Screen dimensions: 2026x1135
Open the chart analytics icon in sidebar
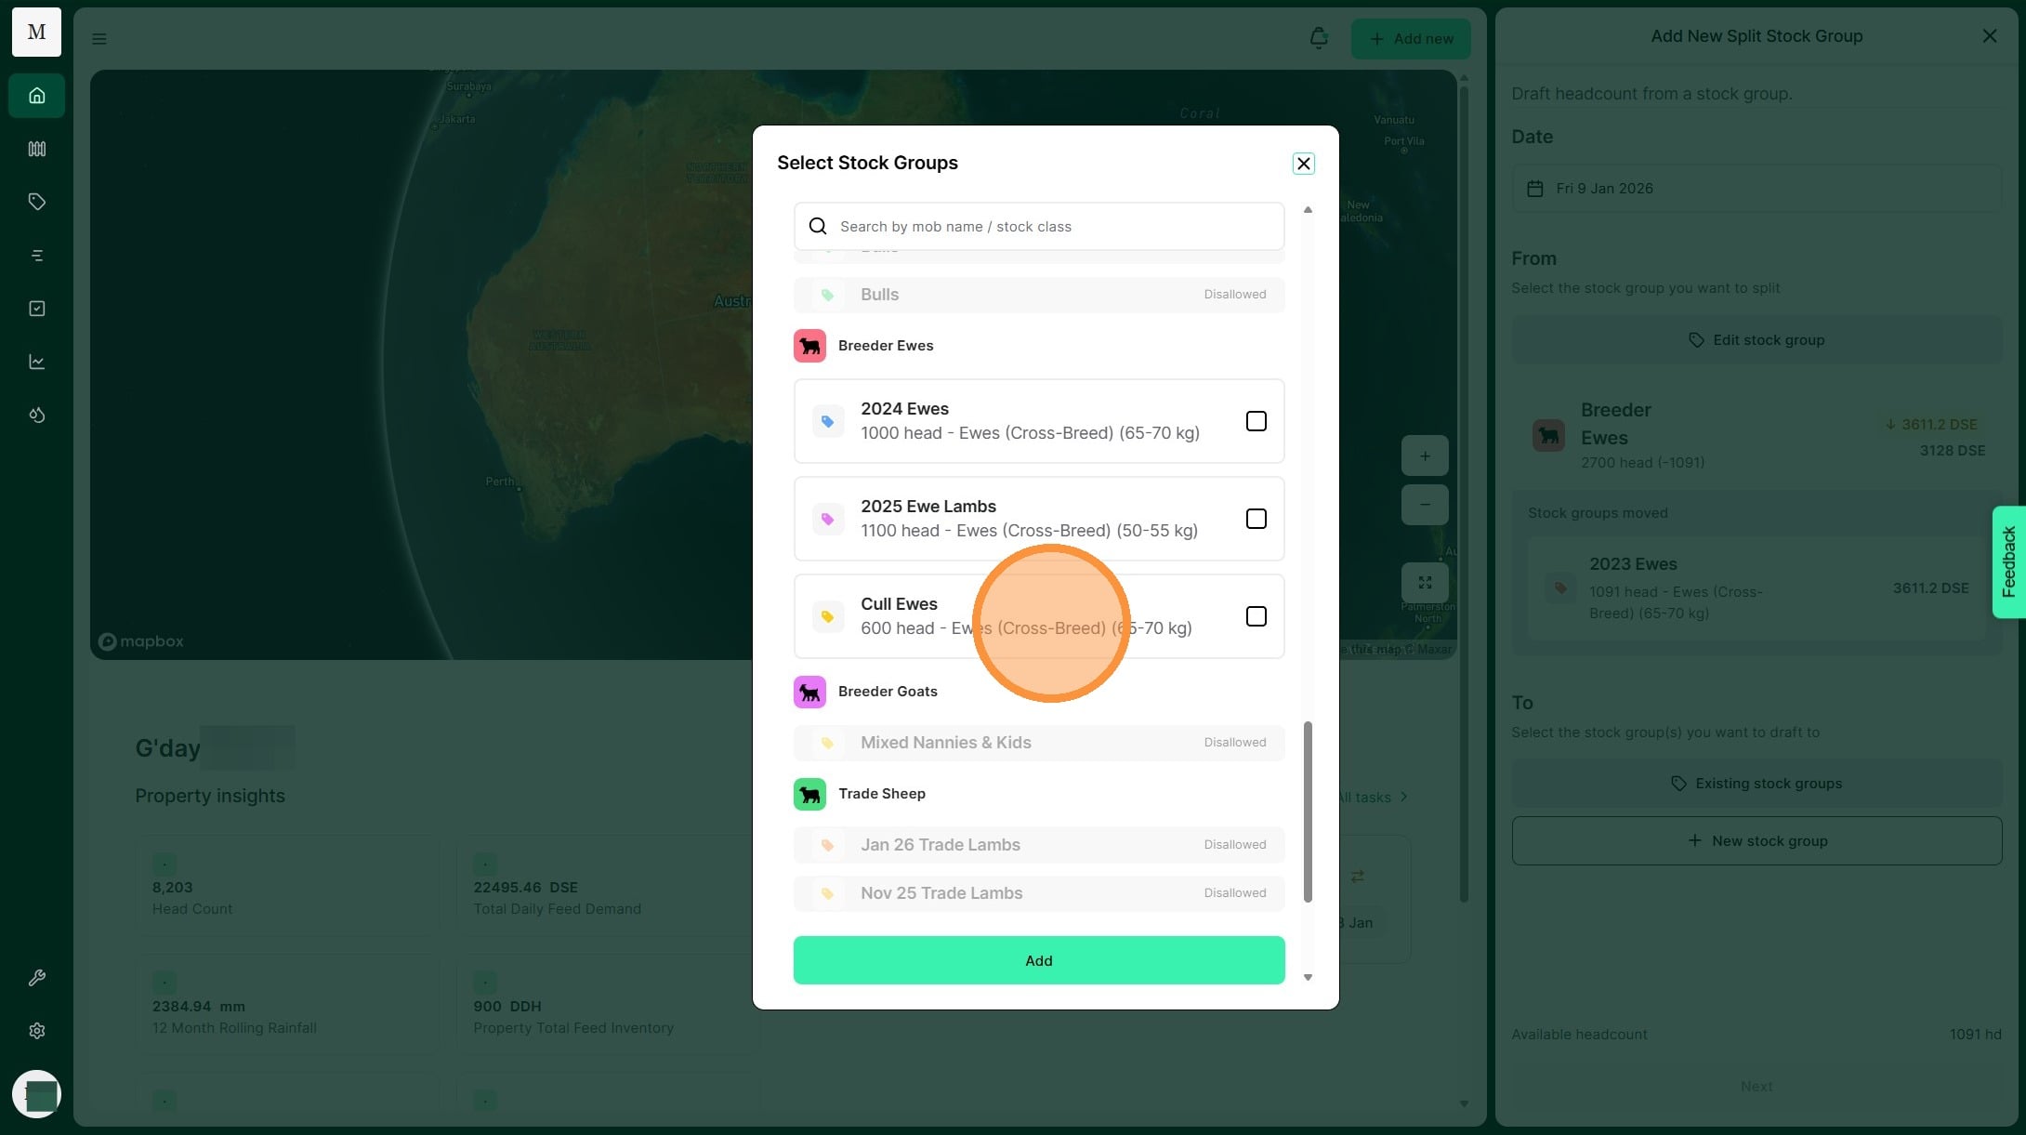coord(36,362)
